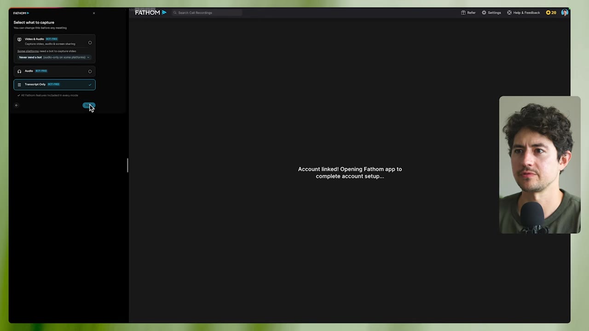Click the Fathom logo in main header
The height and width of the screenshot is (331, 589).
pos(150,12)
